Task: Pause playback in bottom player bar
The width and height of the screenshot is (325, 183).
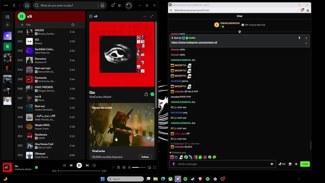Action: pos(79,165)
